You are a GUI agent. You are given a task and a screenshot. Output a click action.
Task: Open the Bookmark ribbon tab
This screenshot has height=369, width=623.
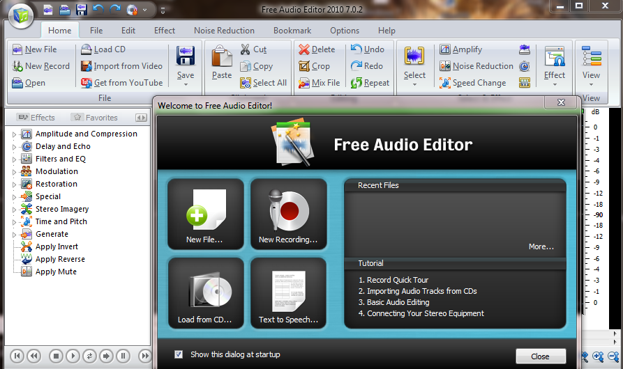click(x=292, y=31)
